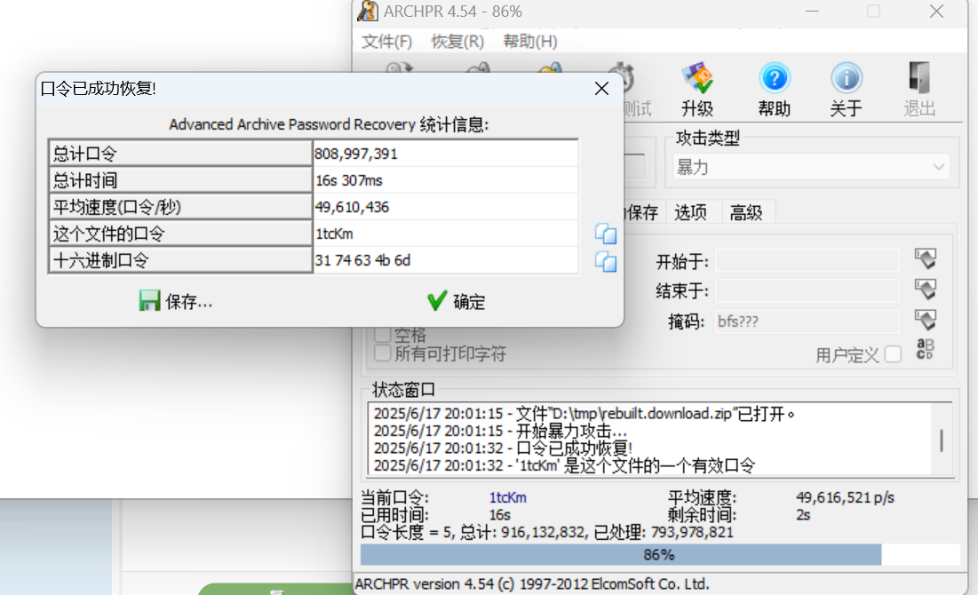Click the ARCHPR 4.54 - 86% title bar
Viewport: 978px width, 595px height.
[453, 12]
